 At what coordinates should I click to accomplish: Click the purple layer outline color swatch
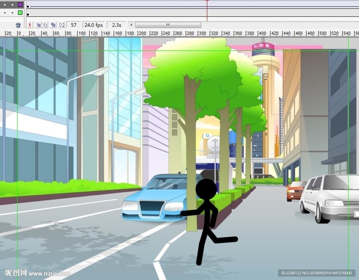20,5
